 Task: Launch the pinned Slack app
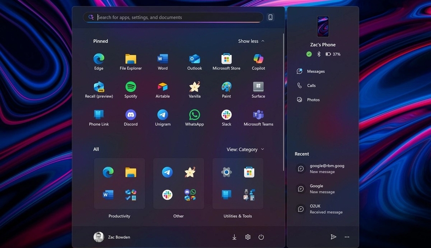(226, 118)
